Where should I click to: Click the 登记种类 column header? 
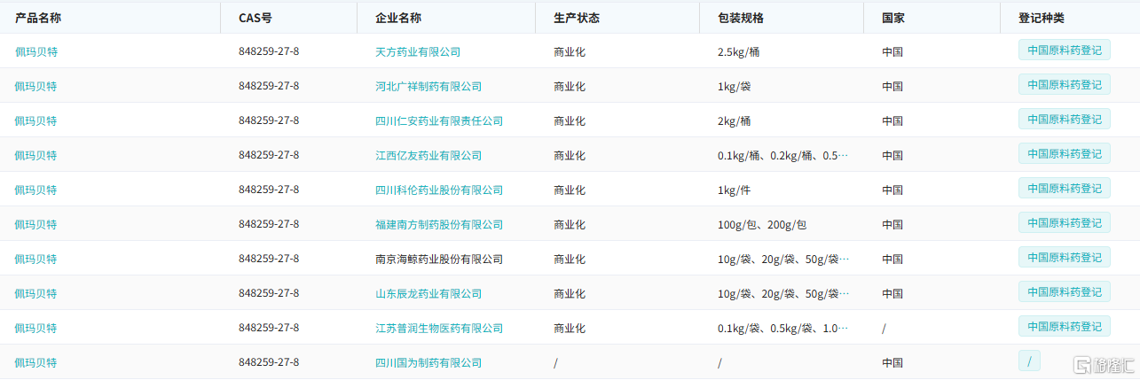click(x=1042, y=18)
